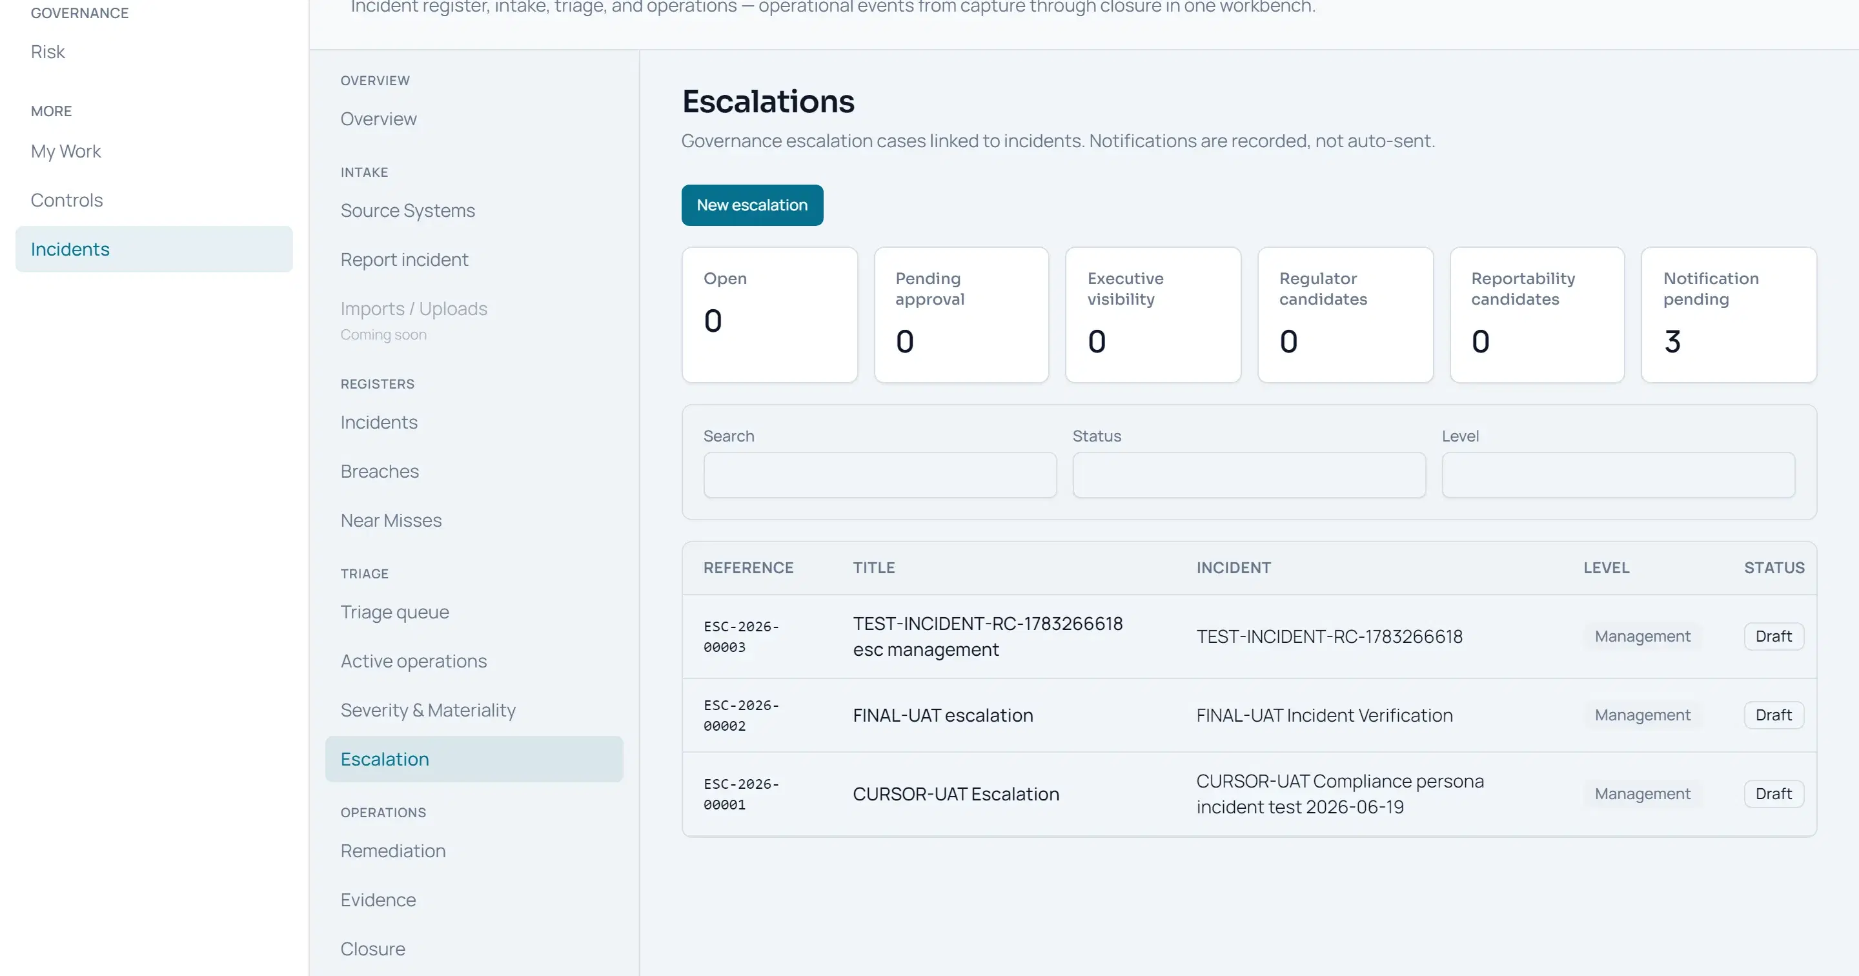Image resolution: width=1859 pixels, height=976 pixels.
Task: Open the Overview page
Action: click(x=378, y=119)
